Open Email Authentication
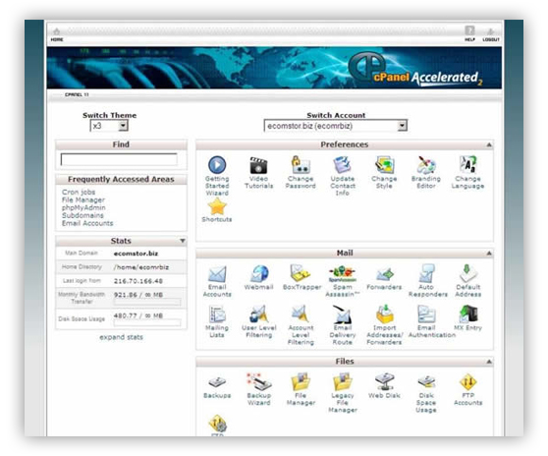This screenshot has width=548, height=456. click(x=426, y=314)
